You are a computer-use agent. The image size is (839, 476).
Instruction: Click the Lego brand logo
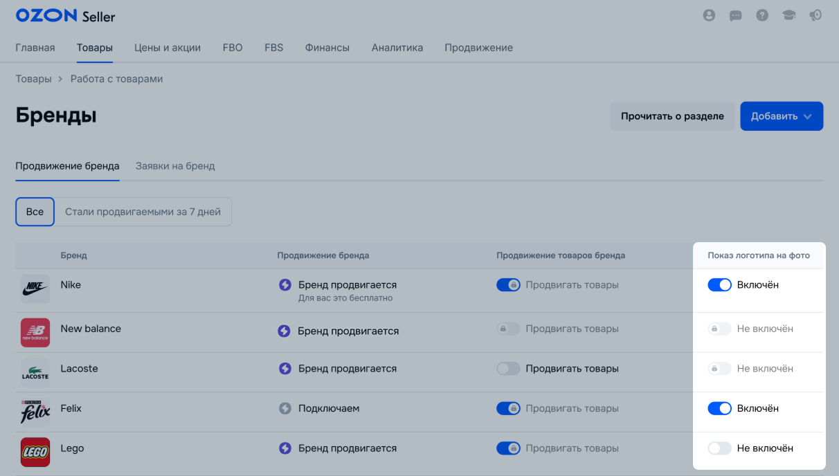35,452
